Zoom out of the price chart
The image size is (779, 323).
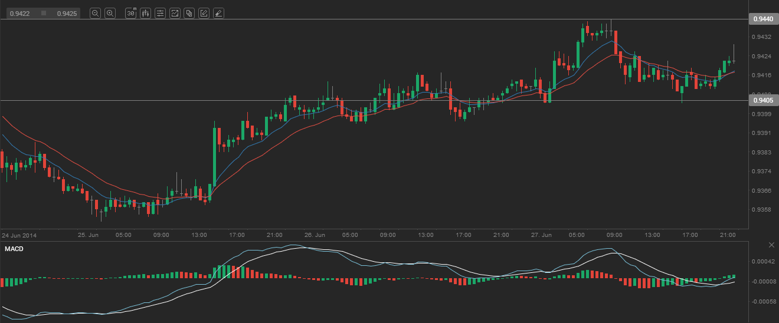(x=95, y=13)
